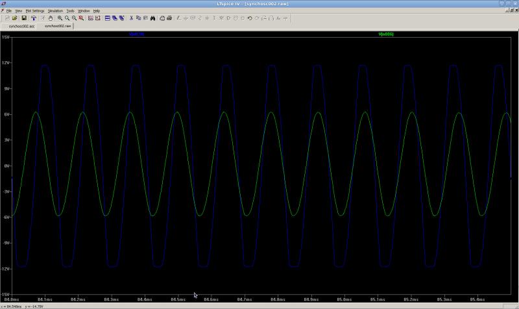Select the Zoom Out magnifier tool

click(x=75, y=18)
